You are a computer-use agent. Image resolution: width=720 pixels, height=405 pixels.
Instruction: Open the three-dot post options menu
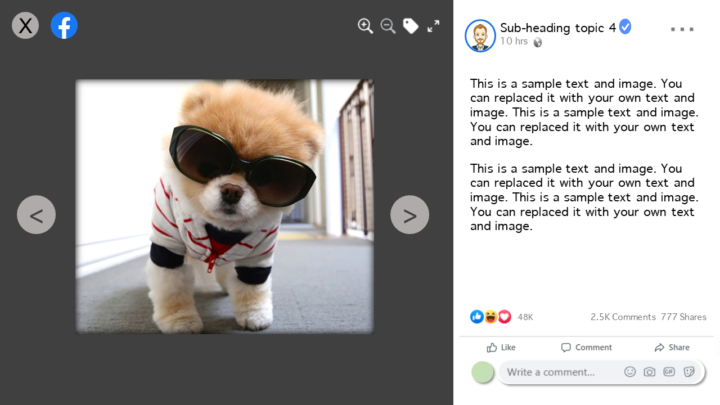click(682, 29)
